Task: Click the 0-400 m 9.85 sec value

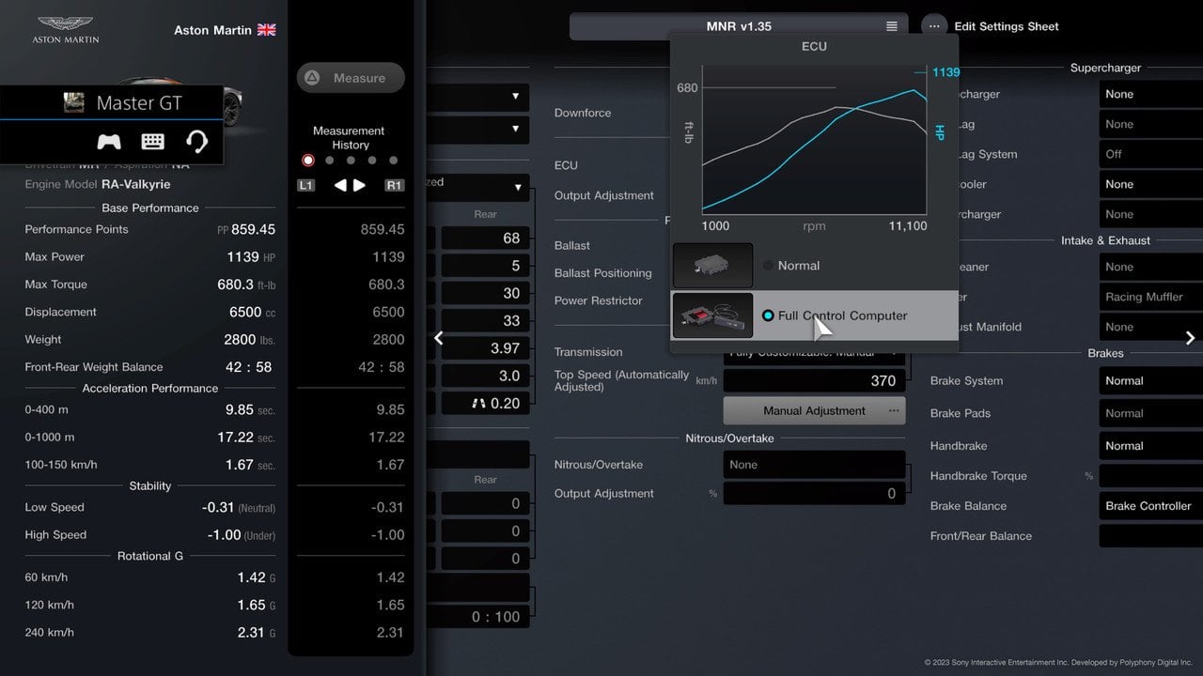Action: (x=250, y=409)
